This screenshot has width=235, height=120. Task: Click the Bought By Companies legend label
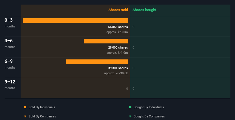(149, 116)
